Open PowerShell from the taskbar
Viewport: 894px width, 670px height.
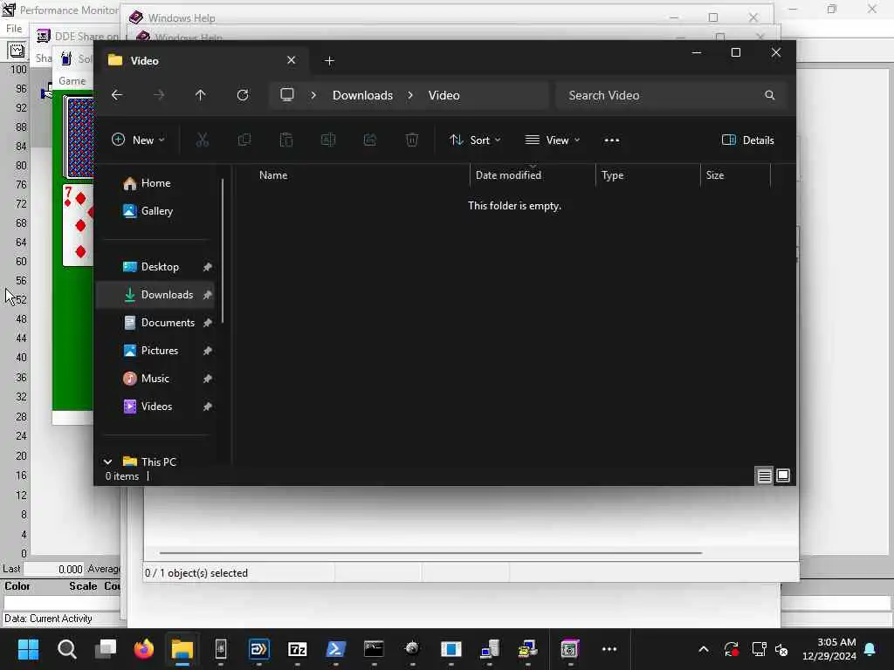click(336, 649)
